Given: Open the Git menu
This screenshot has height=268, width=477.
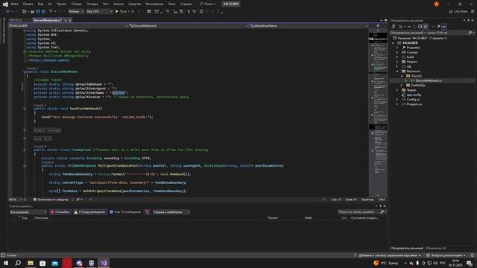Looking at the screenshot, I should (50, 4).
